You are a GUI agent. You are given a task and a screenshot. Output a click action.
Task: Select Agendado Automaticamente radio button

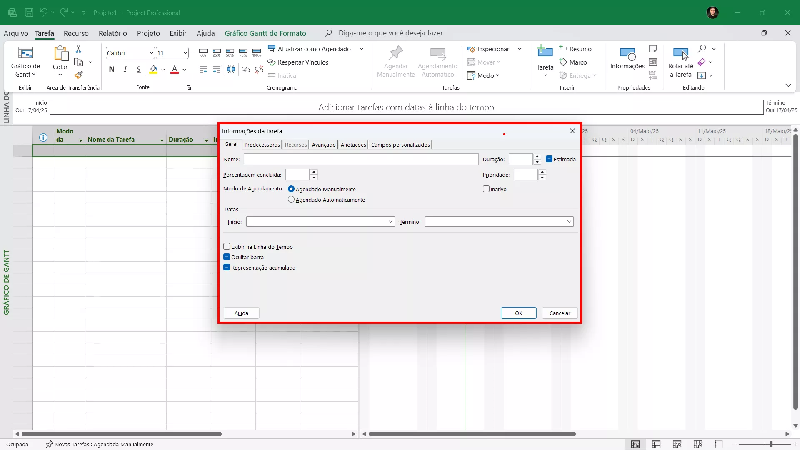pos(291,200)
